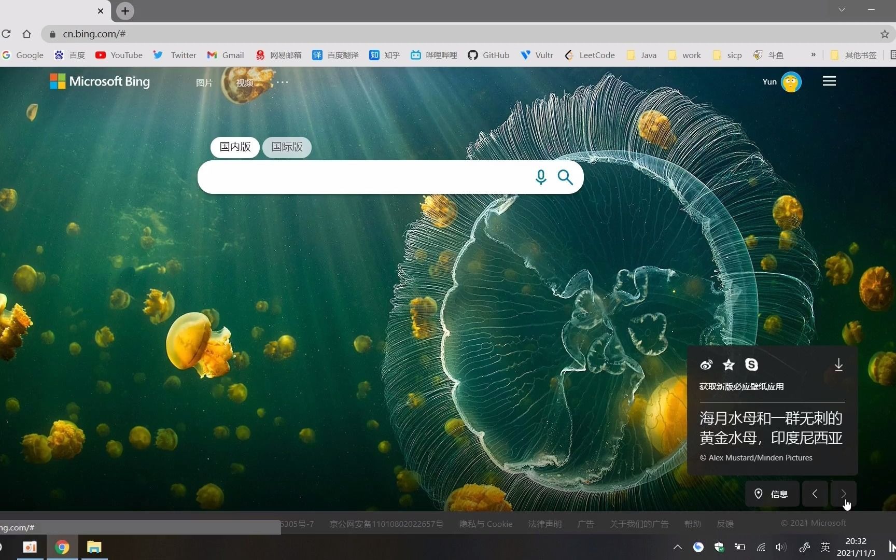Go to browser home page icon
The height and width of the screenshot is (560, 896).
(26, 34)
